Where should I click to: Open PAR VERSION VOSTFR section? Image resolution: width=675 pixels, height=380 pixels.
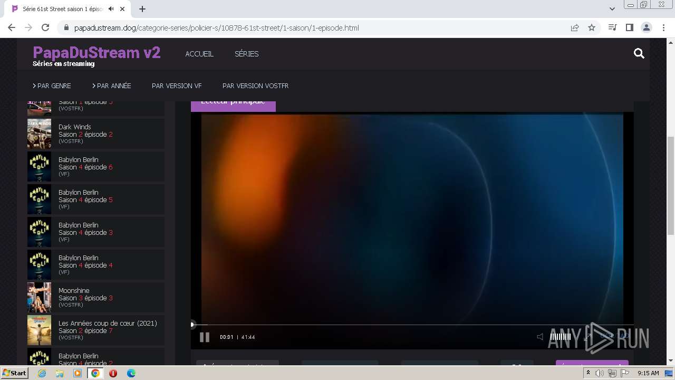[255, 85]
